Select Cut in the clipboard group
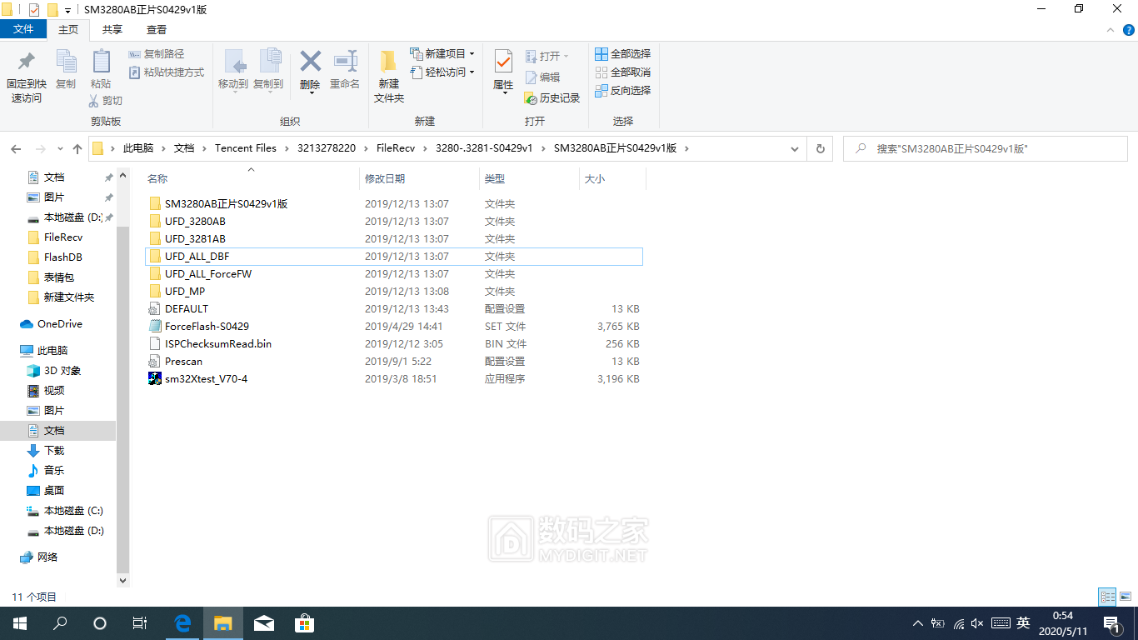The width and height of the screenshot is (1138, 640). 106,101
